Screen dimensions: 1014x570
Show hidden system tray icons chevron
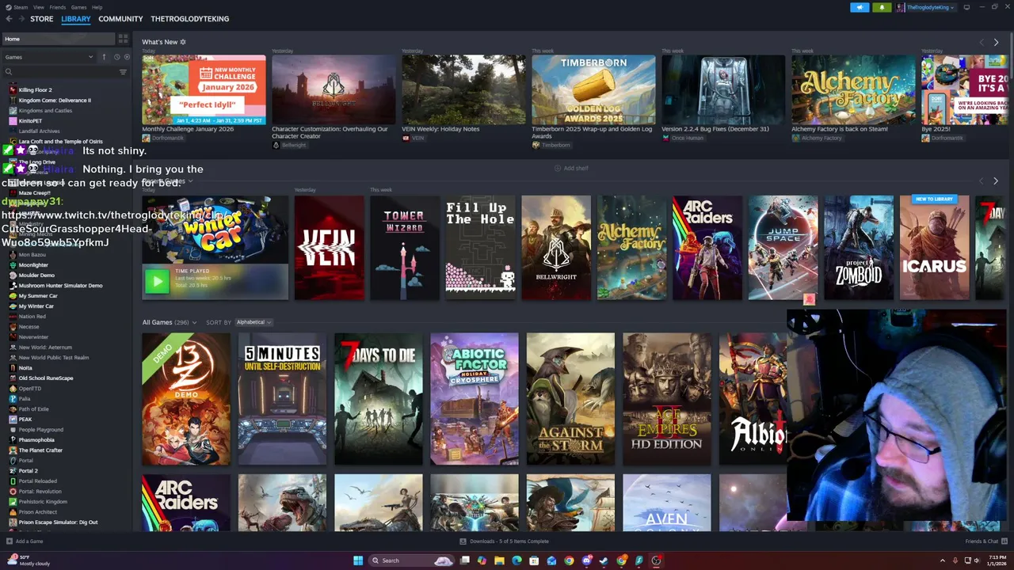[943, 560]
